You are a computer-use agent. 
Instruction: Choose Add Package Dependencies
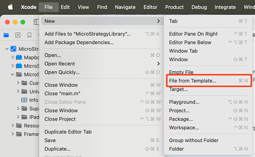point(102,42)
